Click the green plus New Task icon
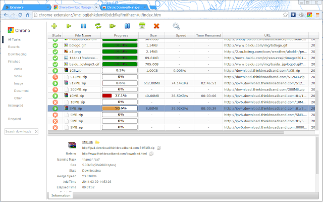 (x=54, y=26)
